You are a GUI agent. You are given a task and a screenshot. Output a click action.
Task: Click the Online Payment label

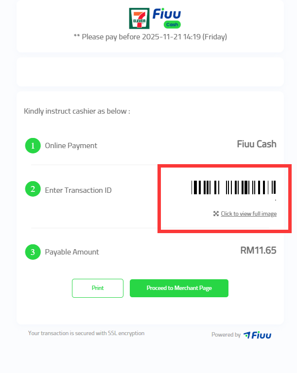pos(71,146)
